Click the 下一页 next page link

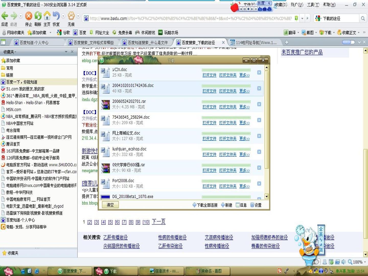[x=158, y=222]
